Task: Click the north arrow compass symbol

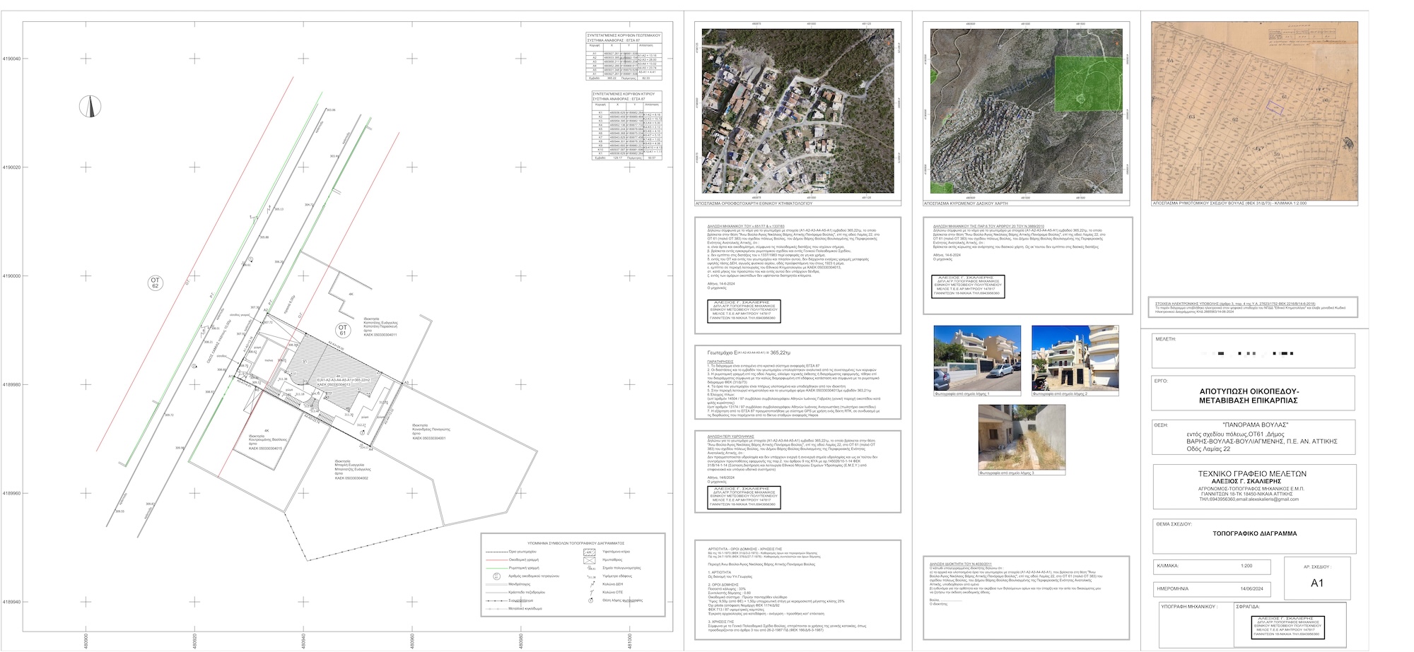Action: pyautogui.click(x=90, y=107)
